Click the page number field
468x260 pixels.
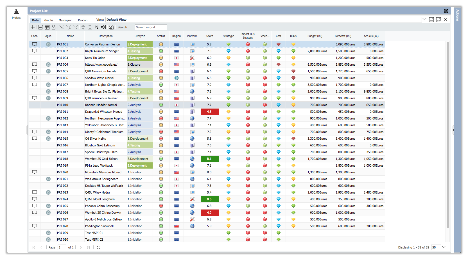pos(62,247)
